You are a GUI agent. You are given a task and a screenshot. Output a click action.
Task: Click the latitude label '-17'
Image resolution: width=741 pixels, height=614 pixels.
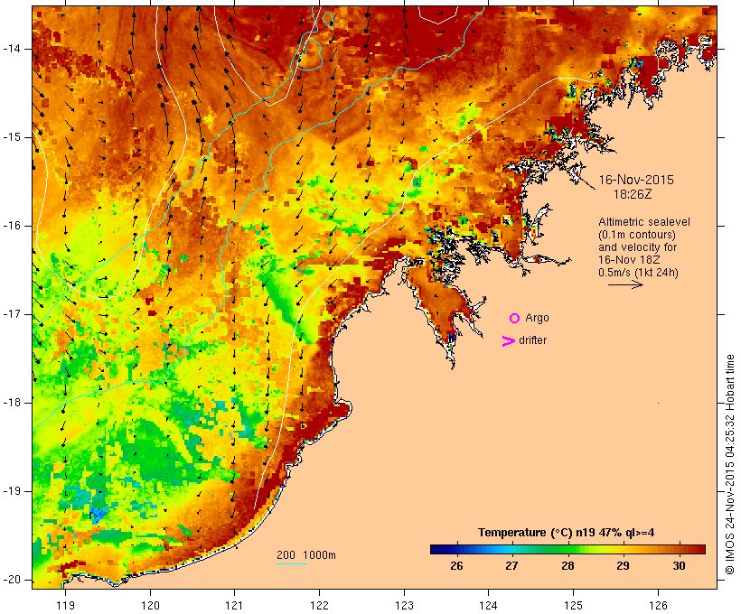pyautogui.click(x=12, y=314)
